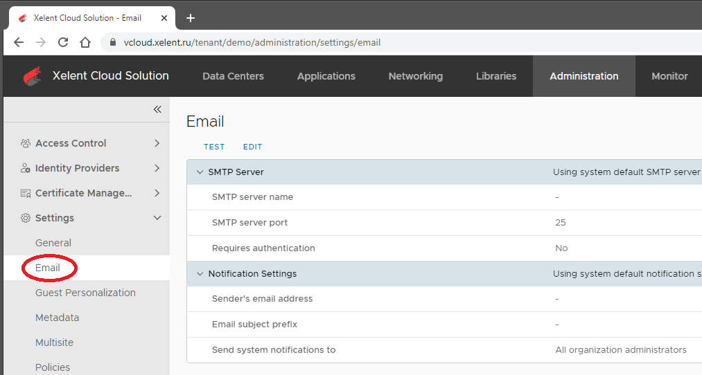Image resolution: width=702 pixels, height=375 pixels.
Task: Click 'All organization administrators' value
Action: pyautogui.click(x=620, y=349)
